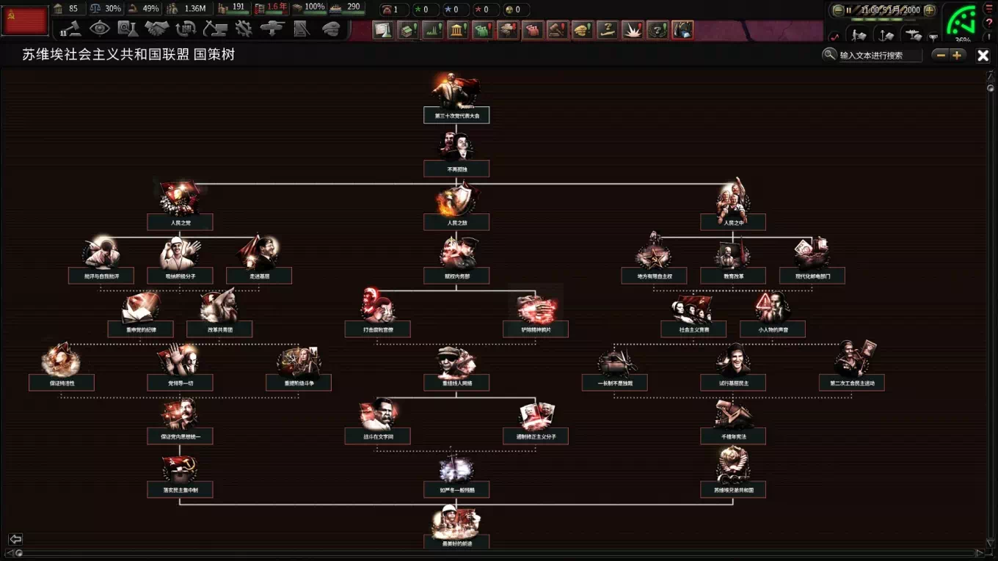Open the political gavel menu
The width and height of the screenshot is (998, 561).
point(70,29)
